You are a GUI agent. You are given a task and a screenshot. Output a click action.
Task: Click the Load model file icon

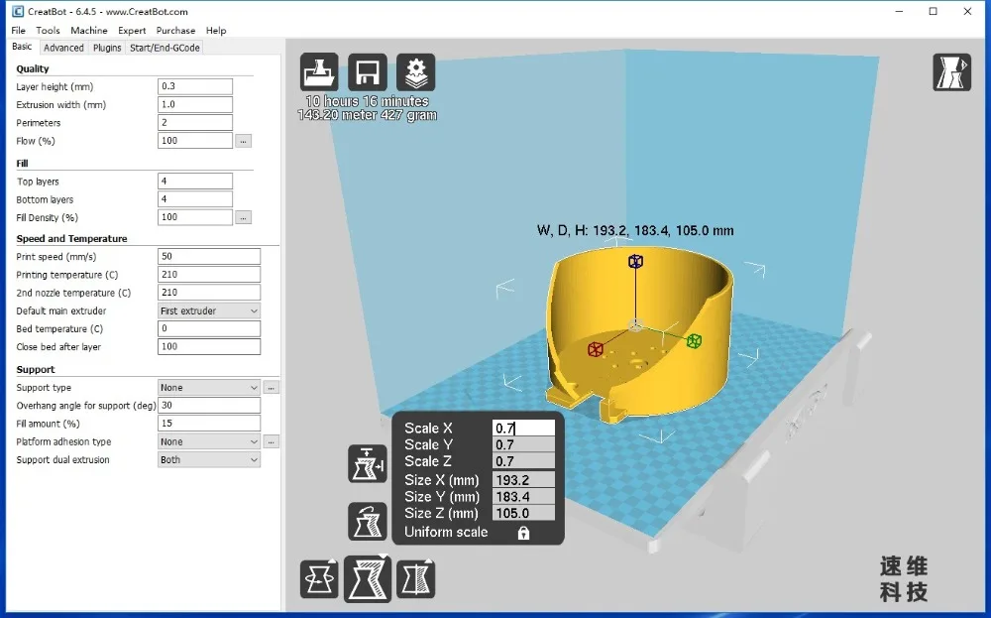[319, 72]
